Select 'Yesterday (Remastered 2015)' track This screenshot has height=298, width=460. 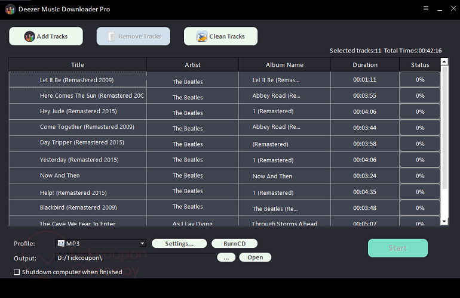pos(78,160)
